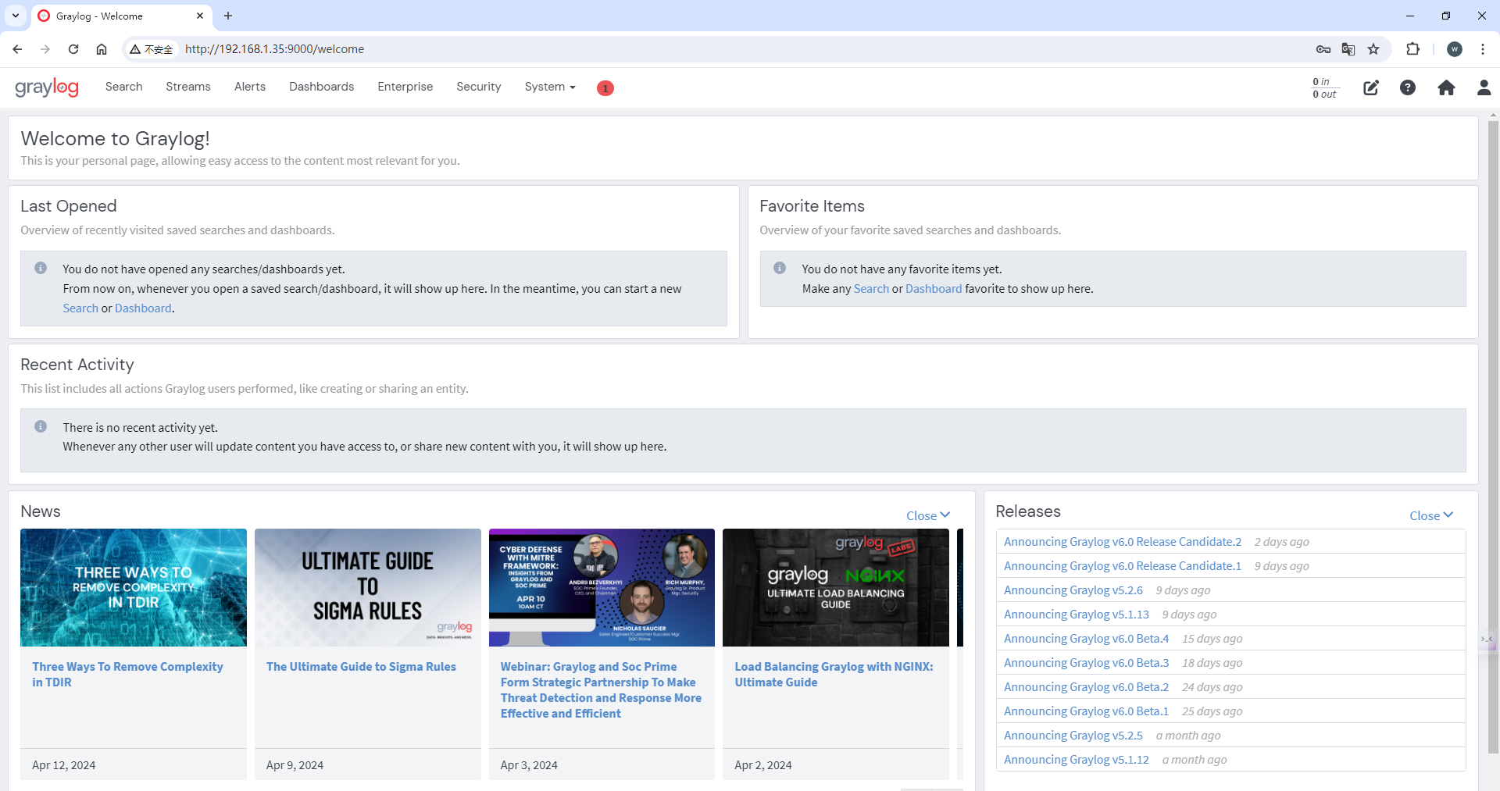This screenshot has height=791, width=1500.
Task: Go back to the previous page
Action: [x=17, y=49]
